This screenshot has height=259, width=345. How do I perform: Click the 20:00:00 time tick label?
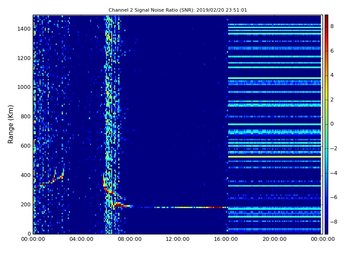click(x=274, y=239)
